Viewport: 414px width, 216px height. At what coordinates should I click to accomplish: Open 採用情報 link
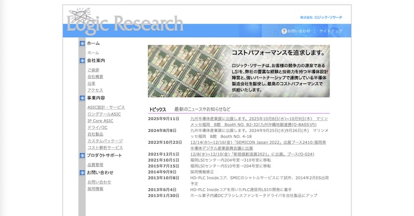(95, 189)
